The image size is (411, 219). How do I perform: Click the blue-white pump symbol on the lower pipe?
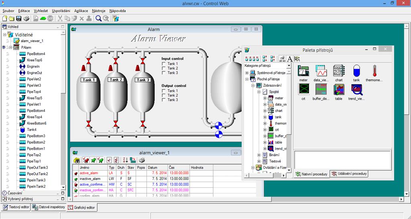tap(219, 134)
